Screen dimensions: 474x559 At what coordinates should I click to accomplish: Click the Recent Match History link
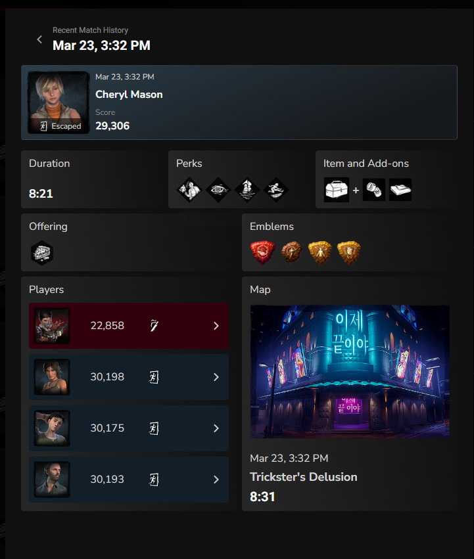90,30
